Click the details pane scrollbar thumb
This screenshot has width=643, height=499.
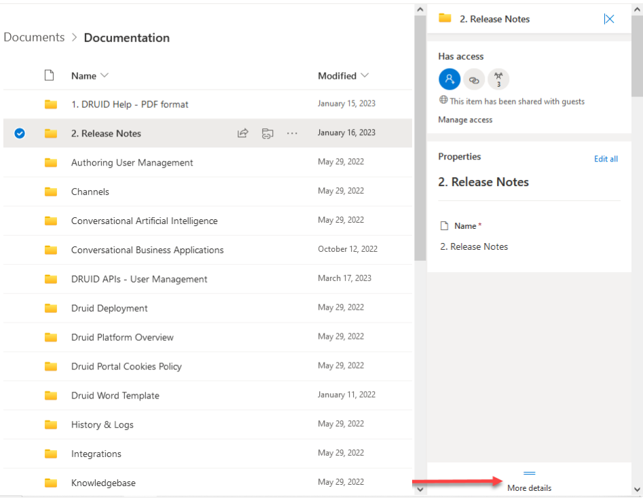pyautogui.click(x=637, y=56)
